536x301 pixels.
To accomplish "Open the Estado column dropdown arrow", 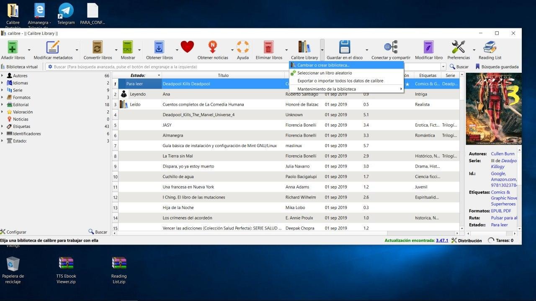I will pyautogui.click(x=159, y=76).
